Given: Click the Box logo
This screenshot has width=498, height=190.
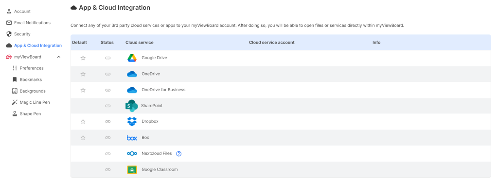Looking at the screenshot, I should coord(132,138).
